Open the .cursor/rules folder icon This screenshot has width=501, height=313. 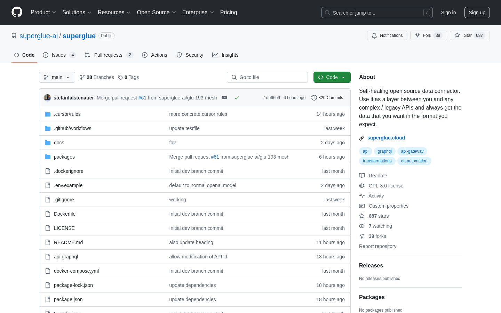pyautogui.click(x=48, y=114)
